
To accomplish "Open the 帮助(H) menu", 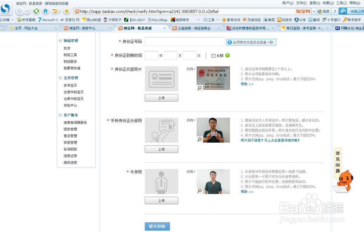I will (x=355, y=3).
